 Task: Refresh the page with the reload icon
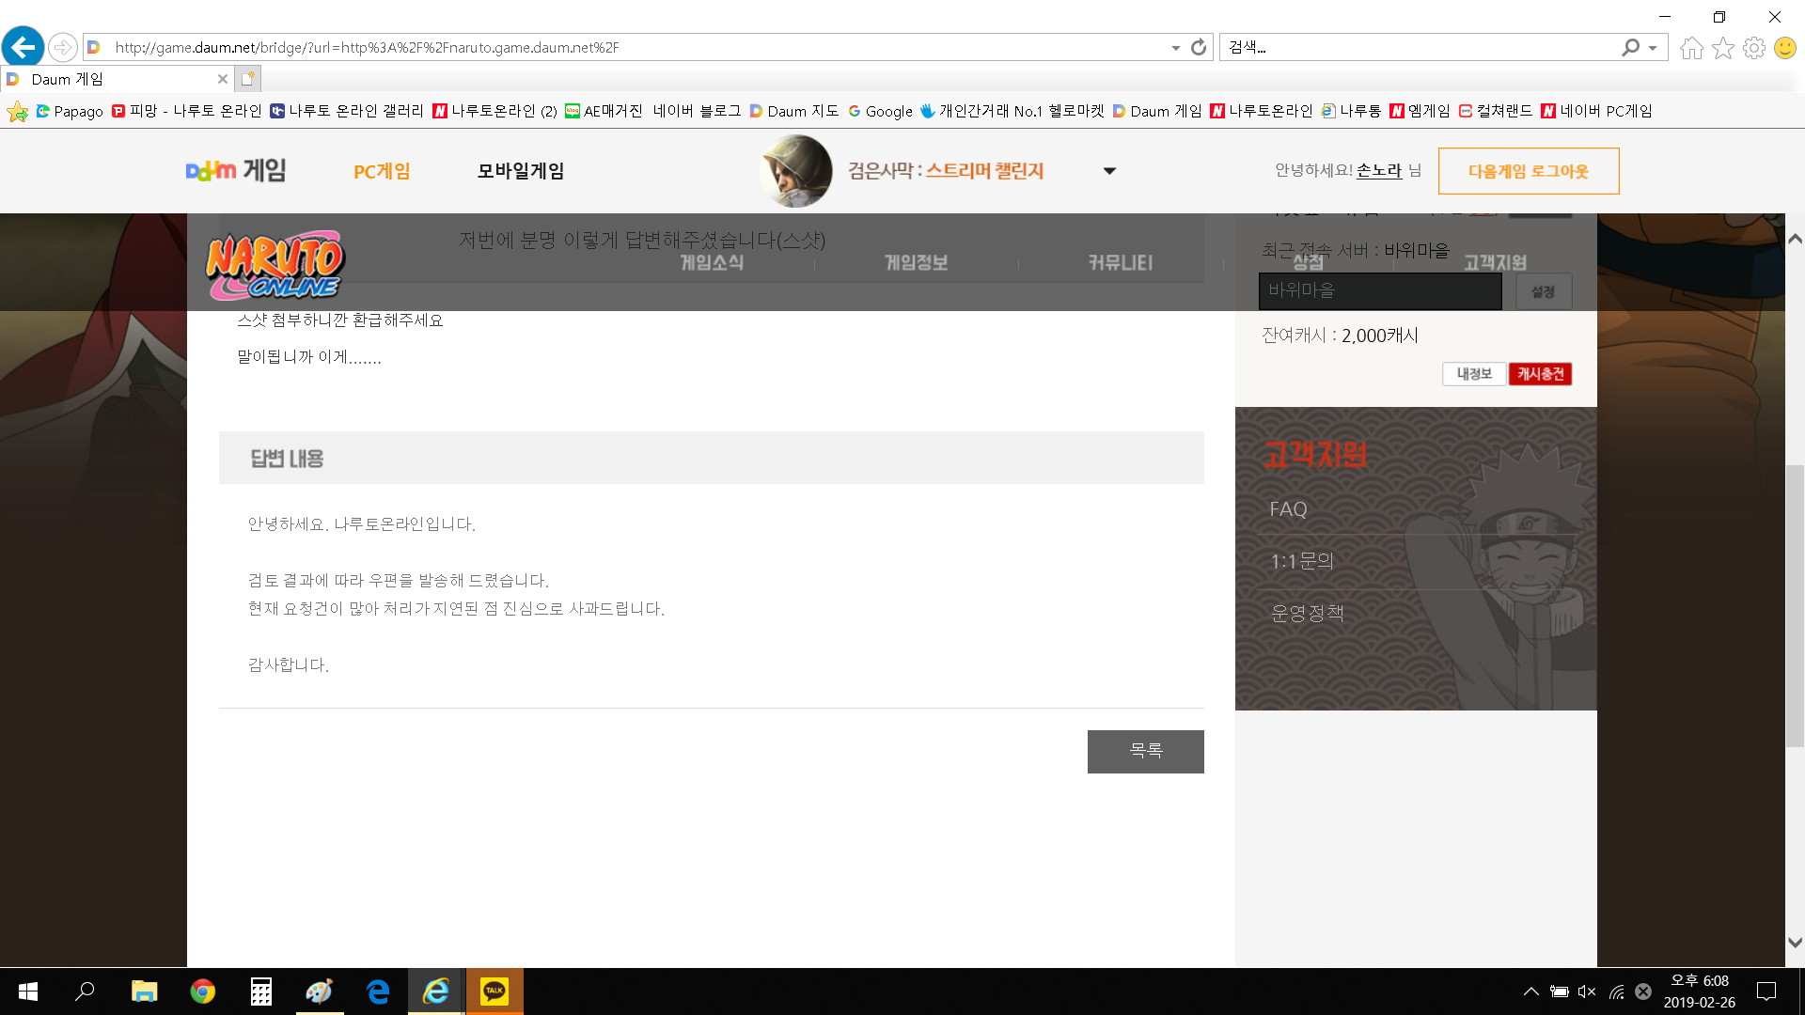[1198, 47]
